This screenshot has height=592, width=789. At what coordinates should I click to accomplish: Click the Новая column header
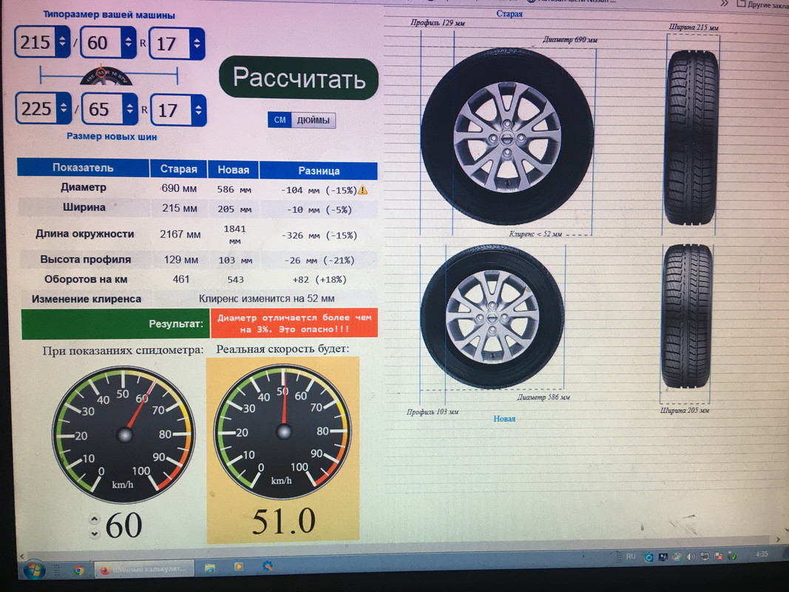click(233, 170)
